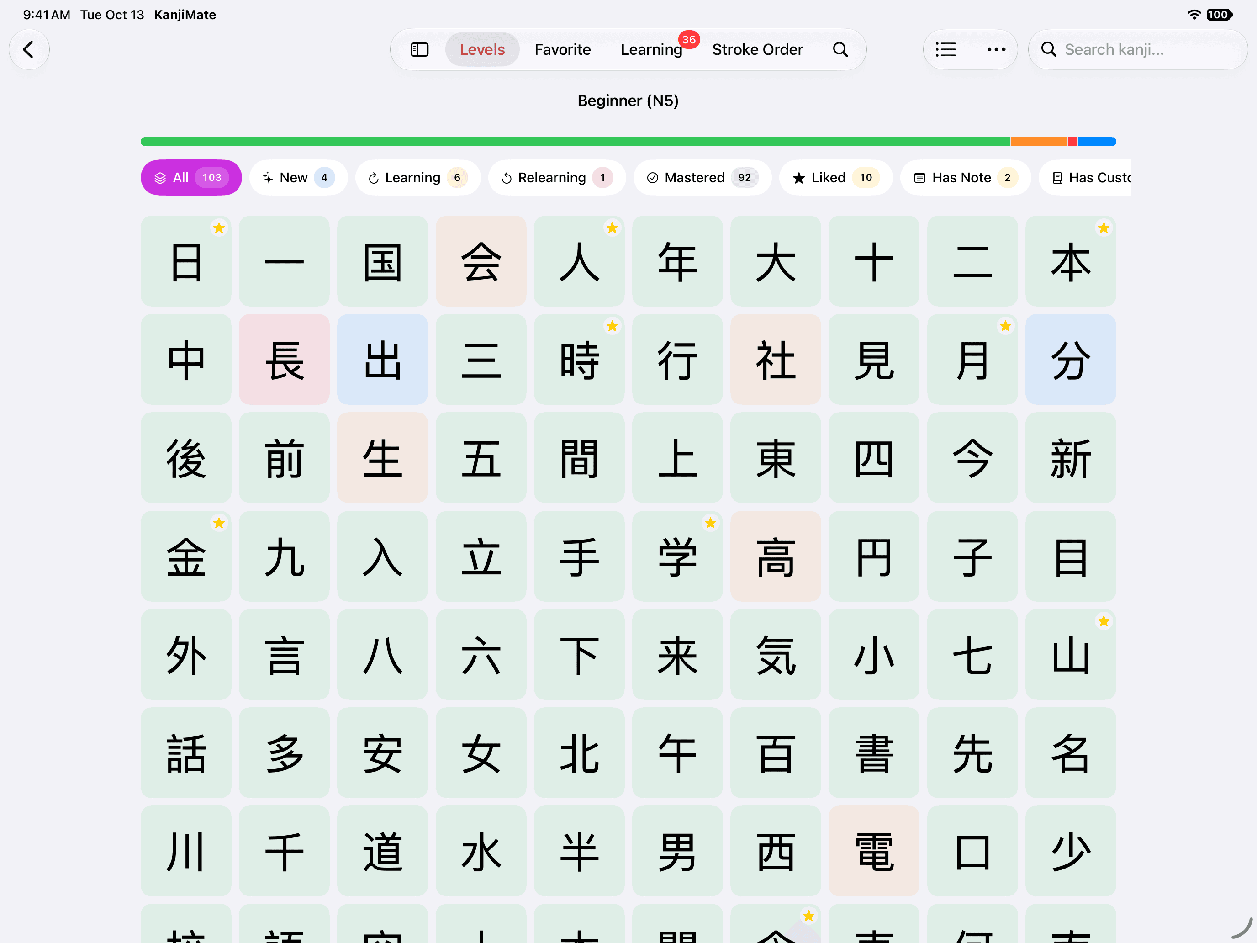This screenshot has width=1257, height=943.
Task: Click the star on the 月 card
Action: (x=1005, y=326)
